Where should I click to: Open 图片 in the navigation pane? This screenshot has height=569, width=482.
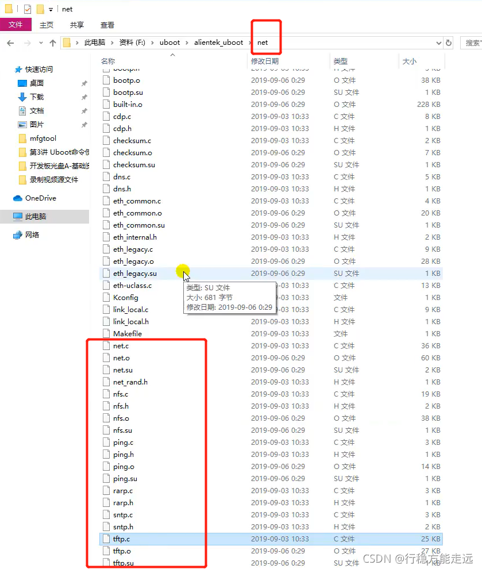tap(37, 125)
